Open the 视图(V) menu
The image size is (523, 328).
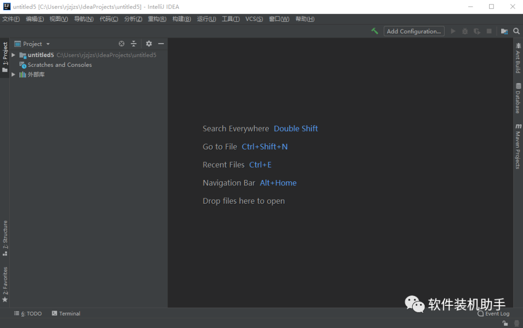[x=59, y=19]
